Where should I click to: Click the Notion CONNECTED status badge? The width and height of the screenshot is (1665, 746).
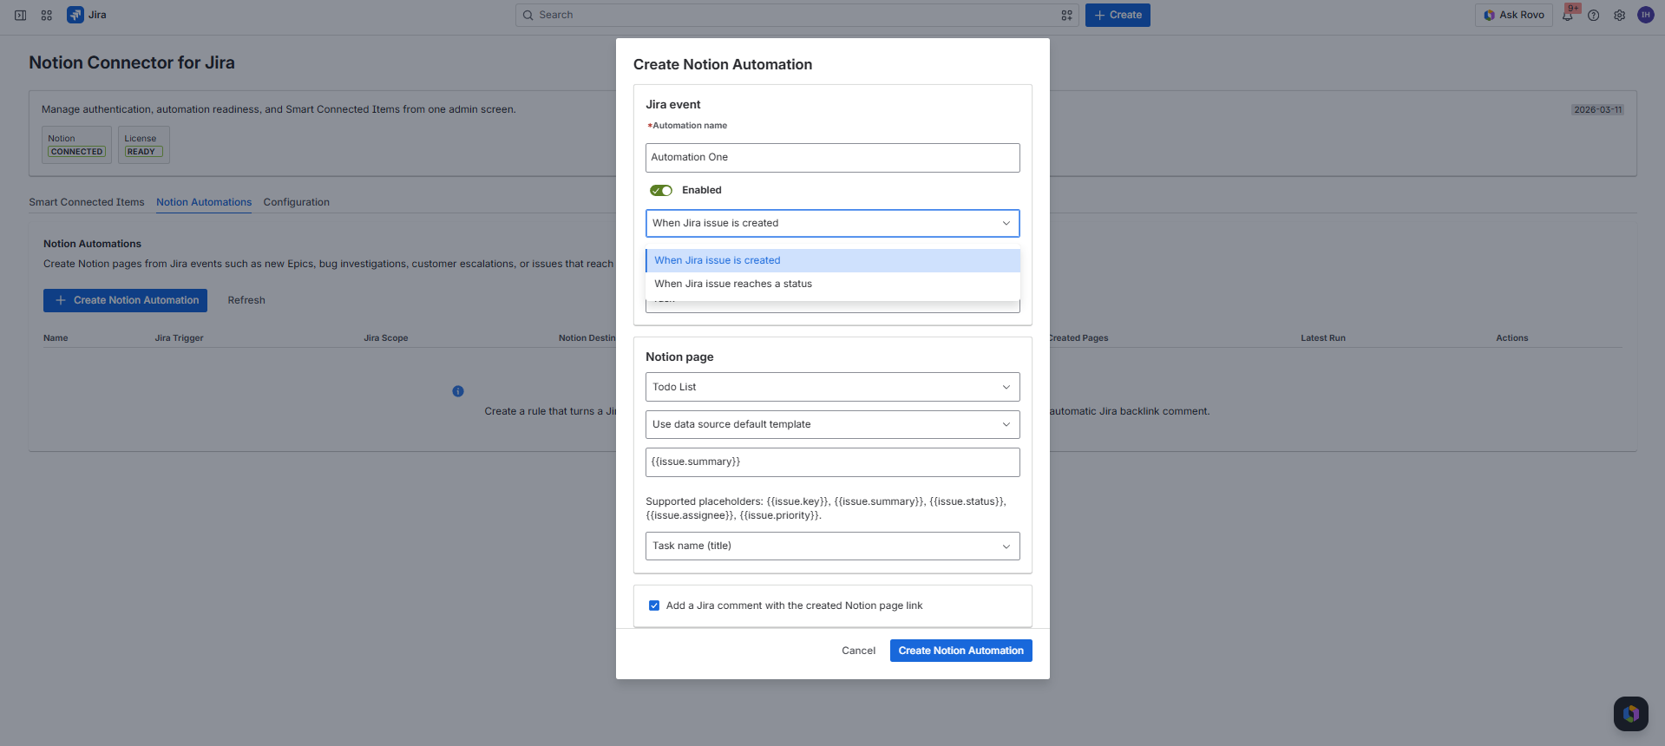(77, 152)
